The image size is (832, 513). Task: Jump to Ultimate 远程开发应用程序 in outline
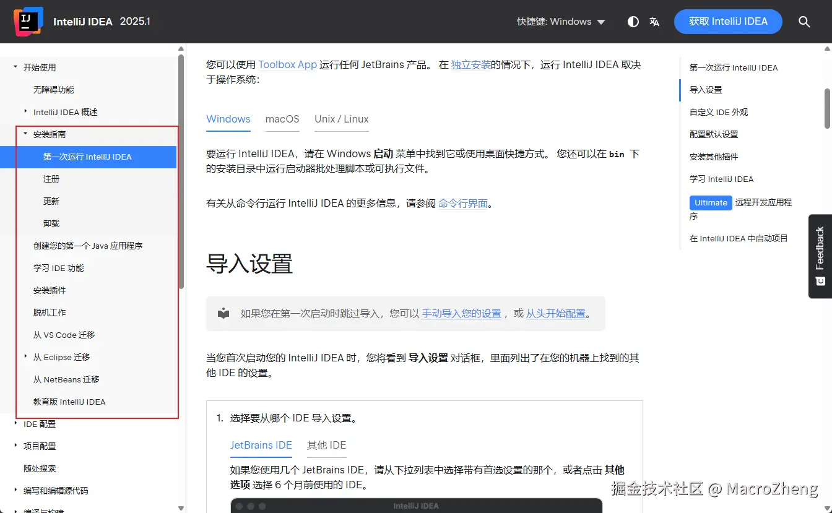[741, 209]
